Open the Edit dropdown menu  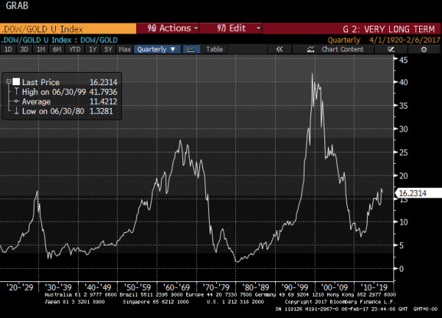(240, 28)
